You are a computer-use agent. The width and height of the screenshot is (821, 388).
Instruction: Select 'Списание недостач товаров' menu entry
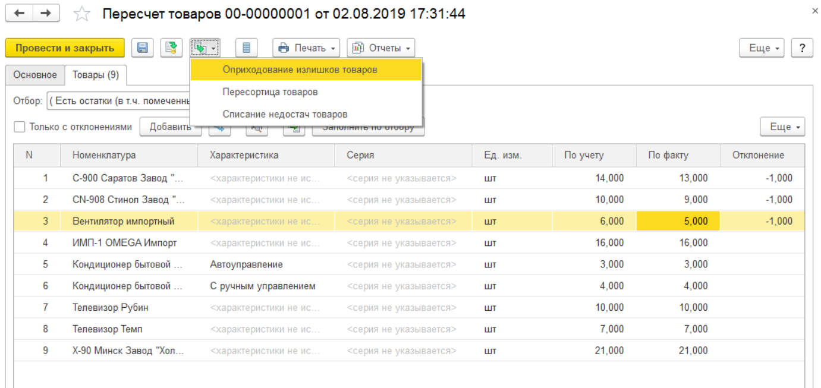click(285, 114)
